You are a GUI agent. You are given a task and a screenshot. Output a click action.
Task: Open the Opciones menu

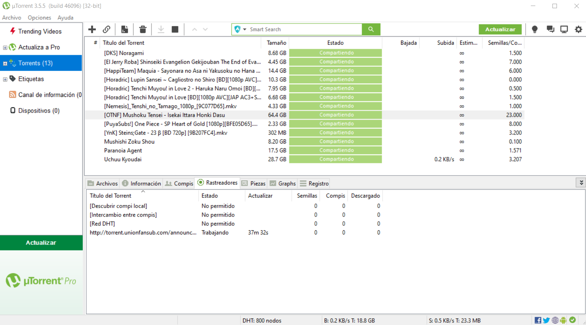(39, 18)
